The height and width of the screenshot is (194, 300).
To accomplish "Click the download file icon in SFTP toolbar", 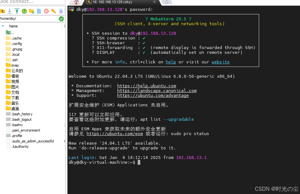I will click(10, 11).
